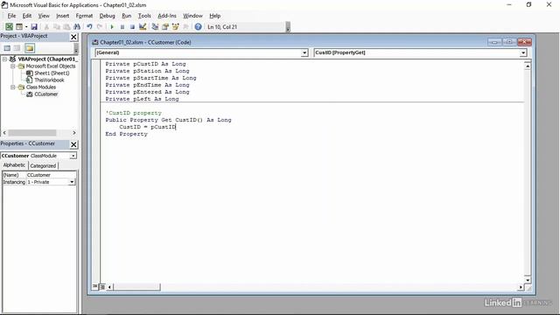Viewport: 560px width, 315px height.
Task: Select CCustomer class module in tree
Action: click(45, 94)
